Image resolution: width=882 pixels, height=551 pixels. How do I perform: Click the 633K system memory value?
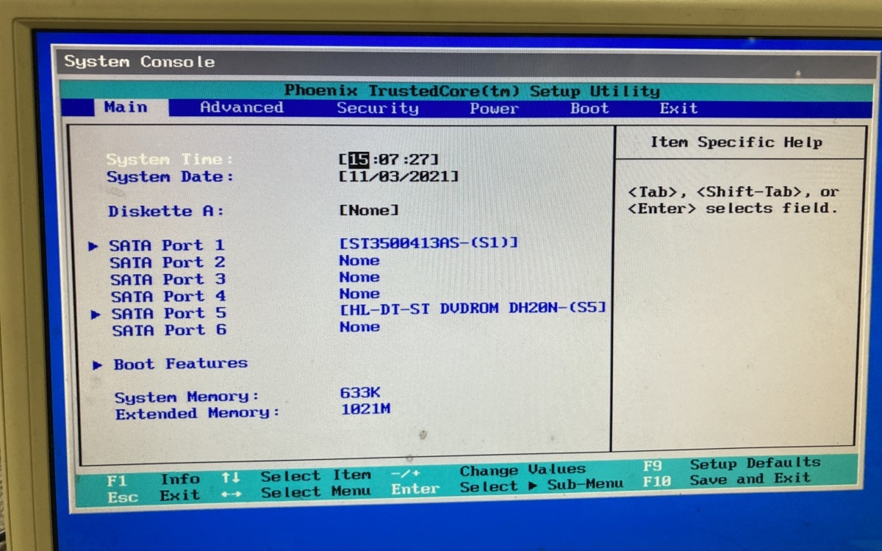coord(360,393)
